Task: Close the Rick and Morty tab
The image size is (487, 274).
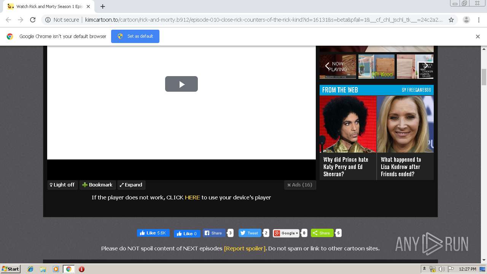Action: pos(88,6)
